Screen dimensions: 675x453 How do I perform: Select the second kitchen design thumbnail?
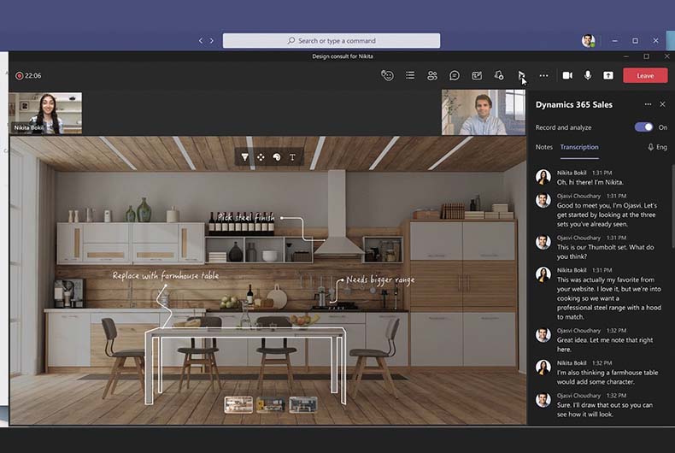[x=270, y=405]
